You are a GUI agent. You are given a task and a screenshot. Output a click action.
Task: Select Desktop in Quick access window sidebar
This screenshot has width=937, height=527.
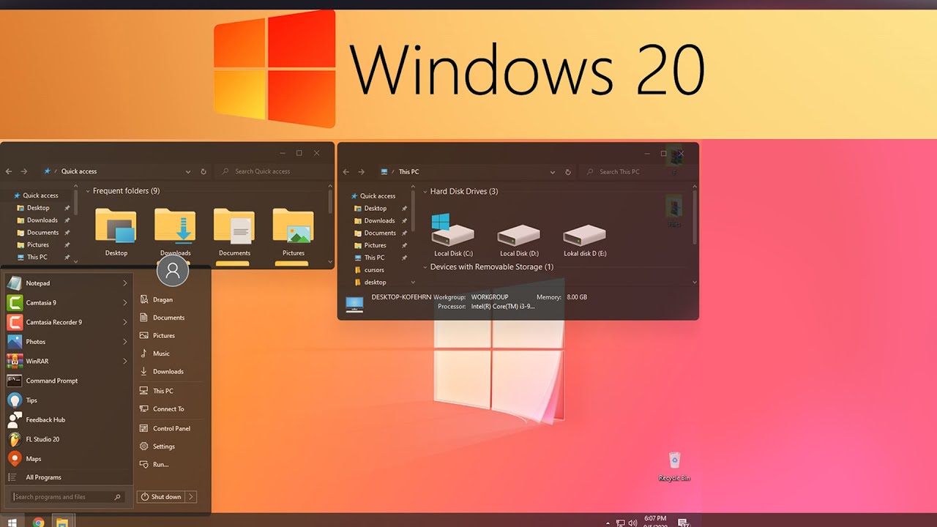pos(38,208)
